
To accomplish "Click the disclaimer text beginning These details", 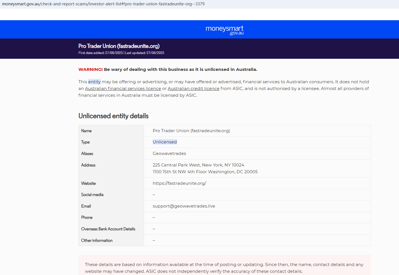I will (x=224, y=268).
